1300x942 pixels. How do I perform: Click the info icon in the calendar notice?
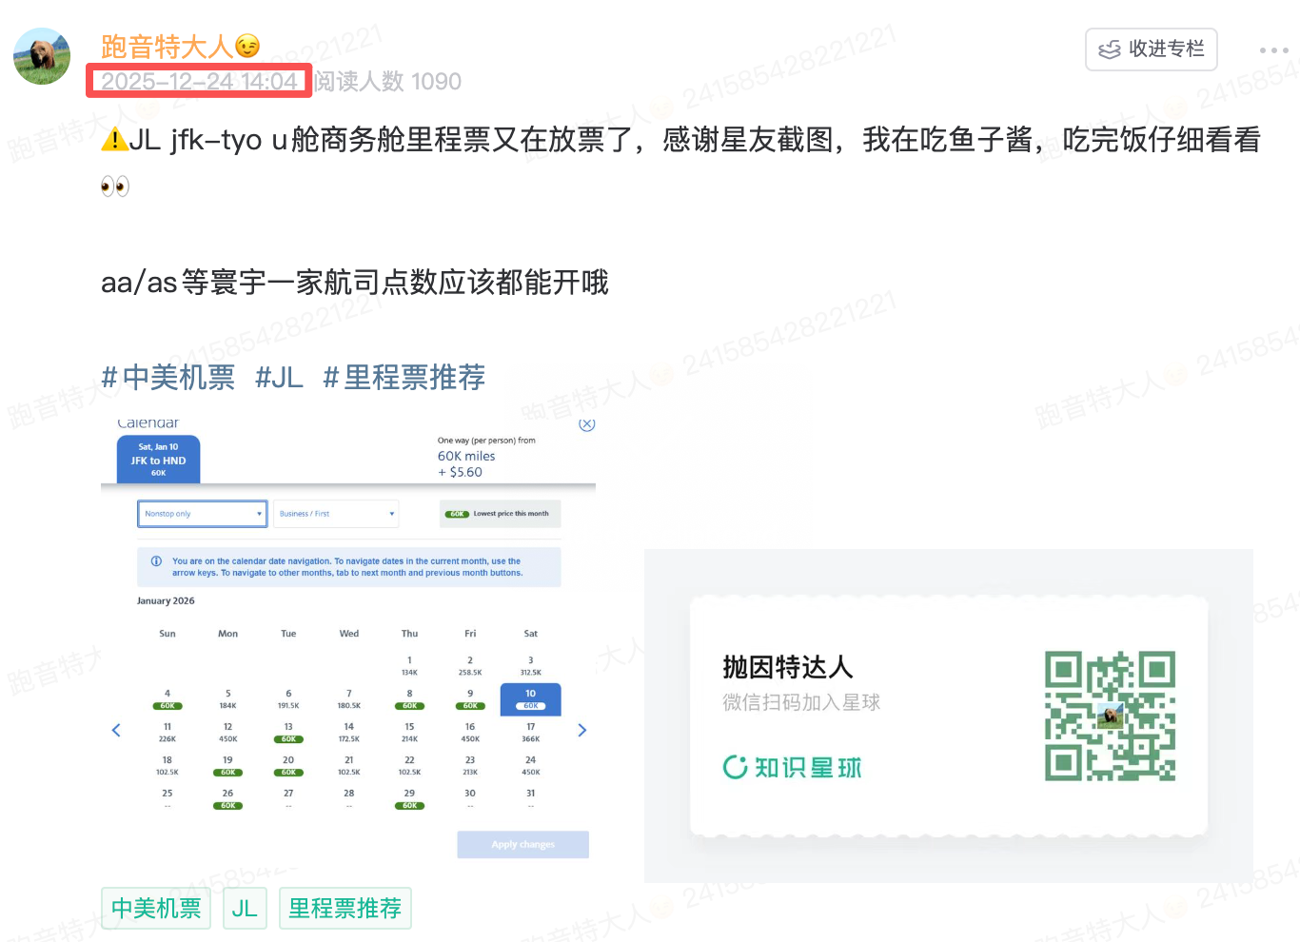click(155, 560)
